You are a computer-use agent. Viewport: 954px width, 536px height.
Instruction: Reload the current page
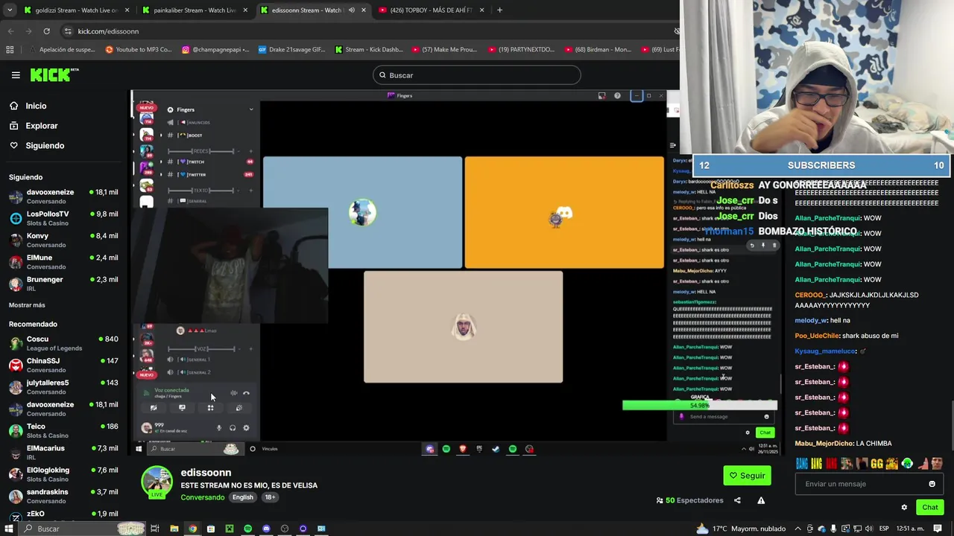coord(46,31)
